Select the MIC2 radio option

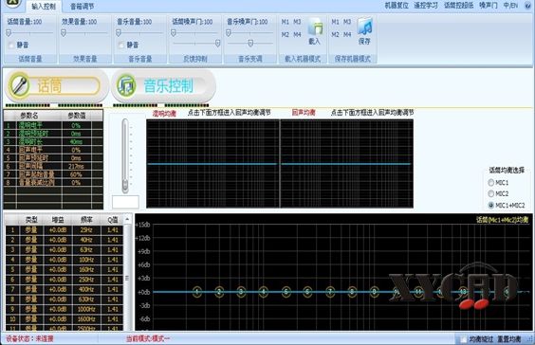click(491, 193)
